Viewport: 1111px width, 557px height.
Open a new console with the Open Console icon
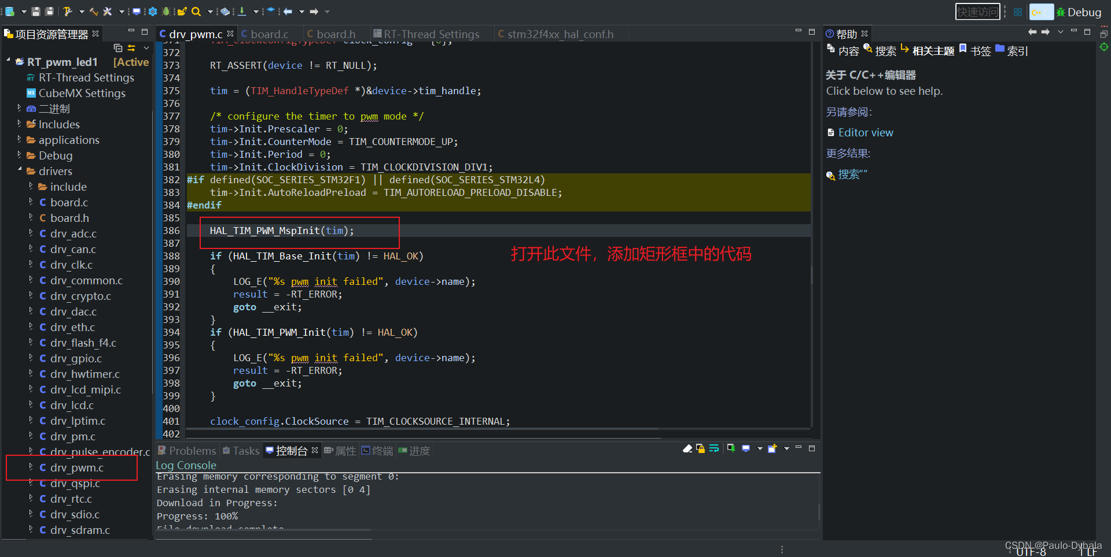pyautogui.click(x=771, y=449)
